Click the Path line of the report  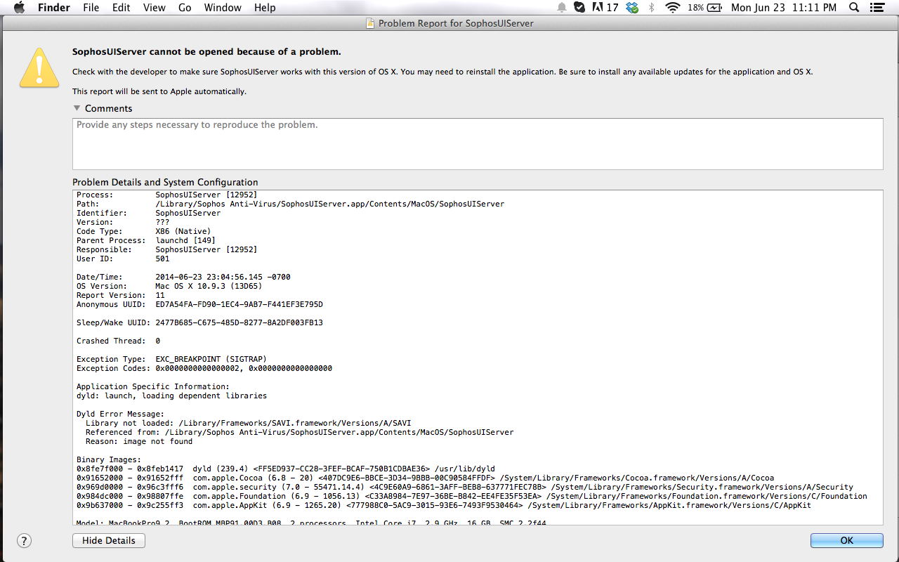point(290,204)
